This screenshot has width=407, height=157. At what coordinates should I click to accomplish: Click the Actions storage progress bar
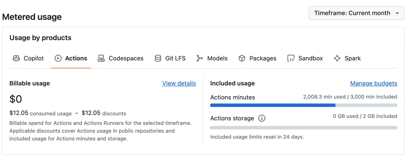(x=304, y=128)
